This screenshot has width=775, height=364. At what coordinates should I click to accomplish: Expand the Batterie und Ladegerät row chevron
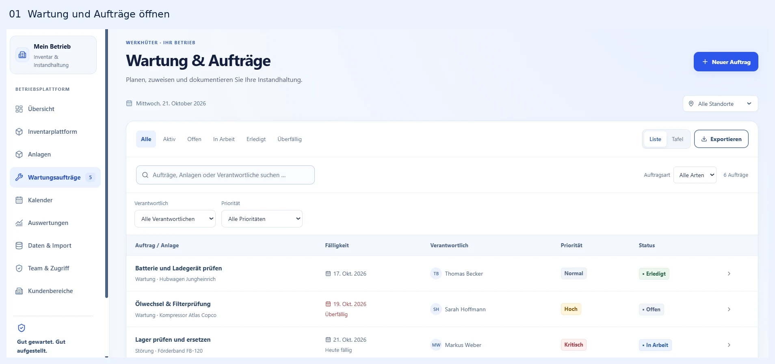(729, 274)
